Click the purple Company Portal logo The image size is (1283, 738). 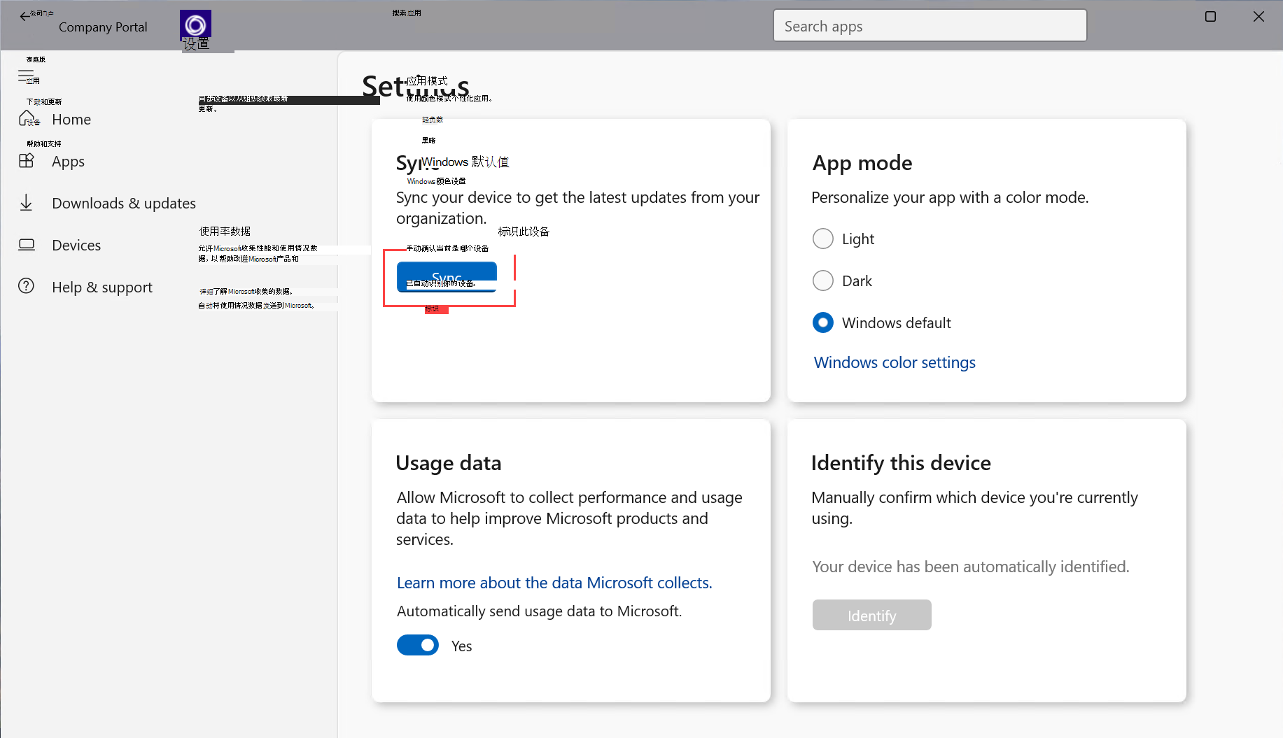click(195, 25)
